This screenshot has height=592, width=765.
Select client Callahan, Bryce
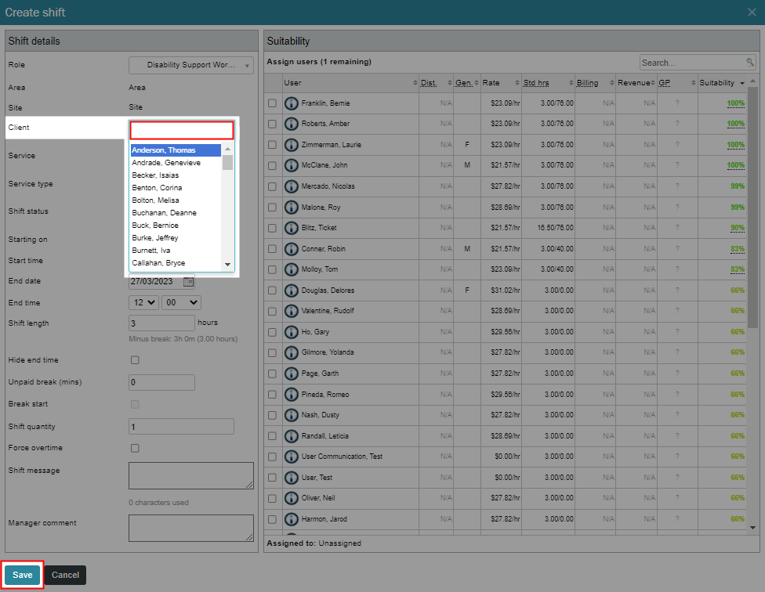tap(176, 263)
